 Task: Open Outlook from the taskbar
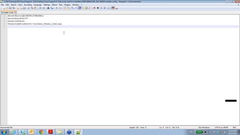[x=32, y=132]
